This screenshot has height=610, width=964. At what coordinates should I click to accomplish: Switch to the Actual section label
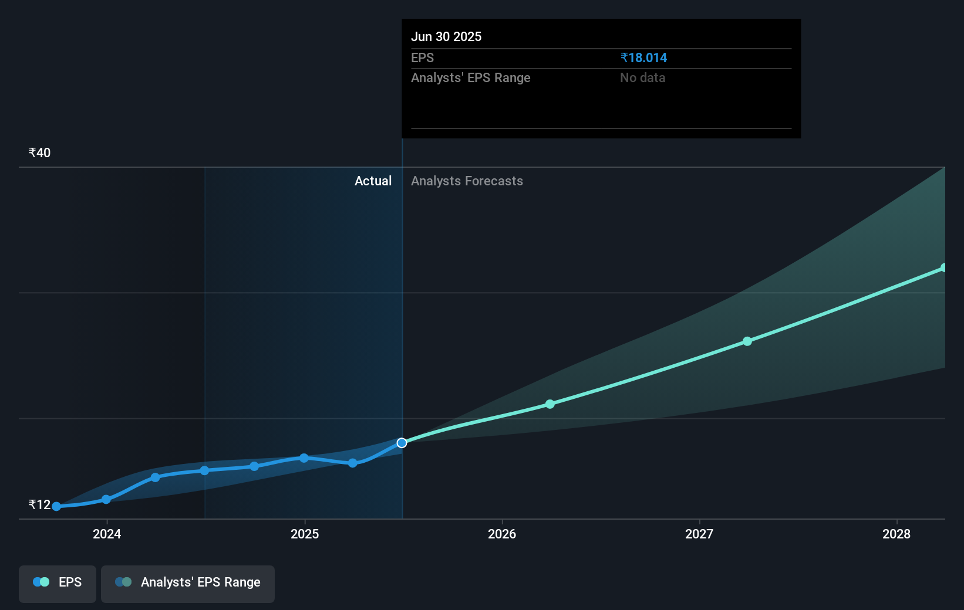pyautogui.click(x=373, y=181)
